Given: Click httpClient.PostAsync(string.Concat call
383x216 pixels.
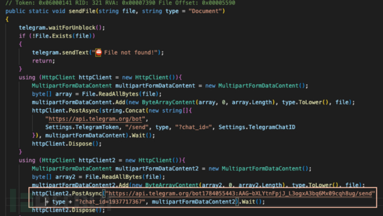Looking at the screenshot, I should point(112,110).
